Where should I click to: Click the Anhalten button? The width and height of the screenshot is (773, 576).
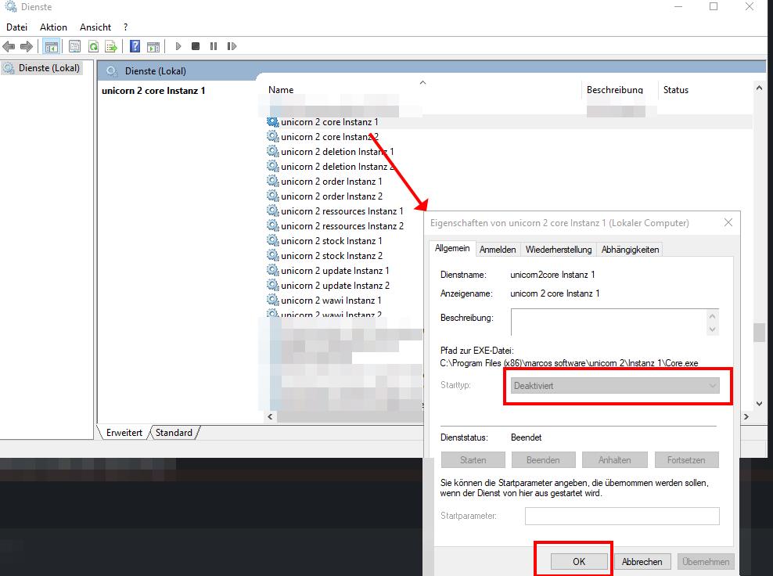click(614, 460)
